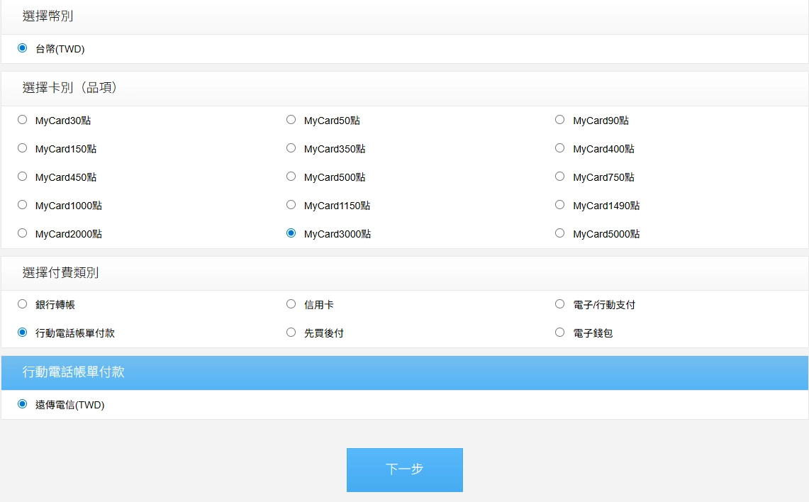809x502 pixels.
Task: Click the 選擇卡別（品項）section heading
Action: 69,88
